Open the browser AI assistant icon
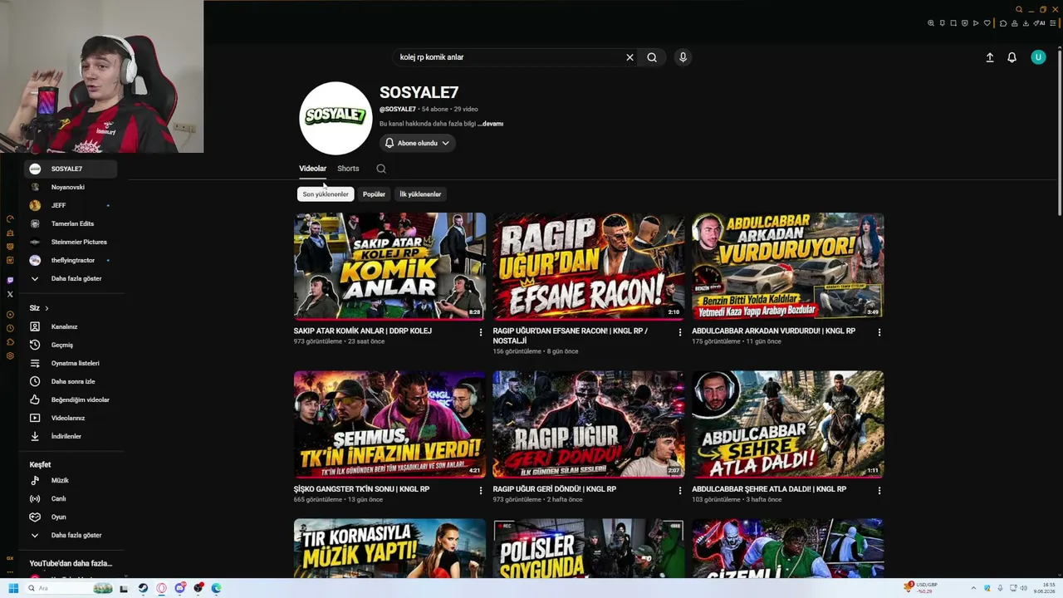Screen dimensions: 1063x598 point(1041,23)
